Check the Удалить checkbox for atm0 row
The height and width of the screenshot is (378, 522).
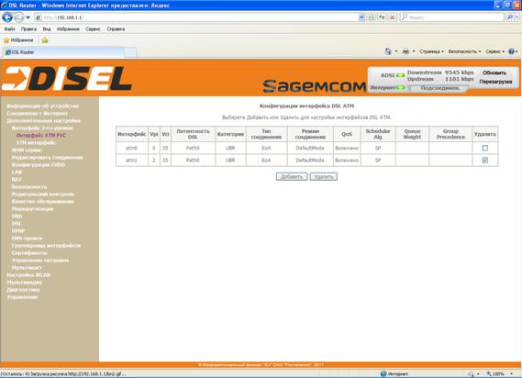pos(485,148)
